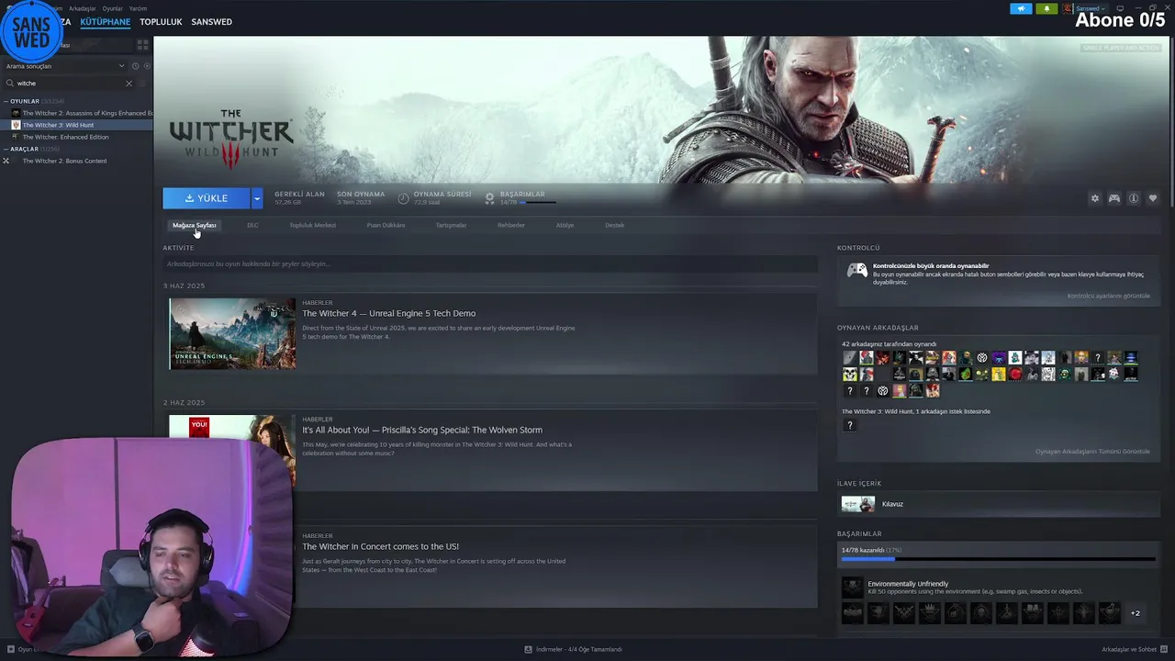This screenshot has width=1175, height=661.
Task: Select The Witcher 2: Assassins of Kings
Action: click(77, 113)
